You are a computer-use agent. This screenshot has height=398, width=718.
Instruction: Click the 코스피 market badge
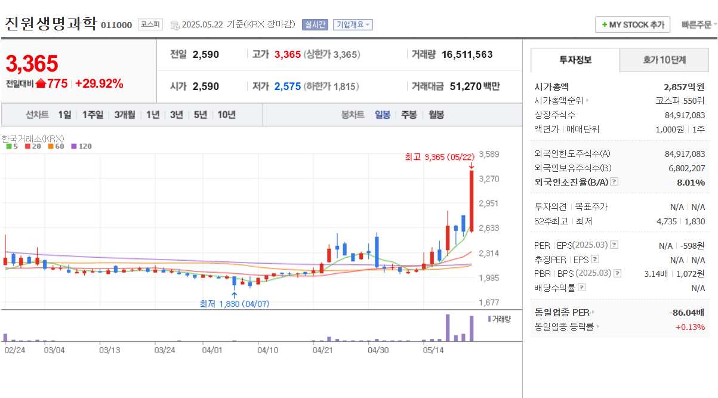coord(150,24)
